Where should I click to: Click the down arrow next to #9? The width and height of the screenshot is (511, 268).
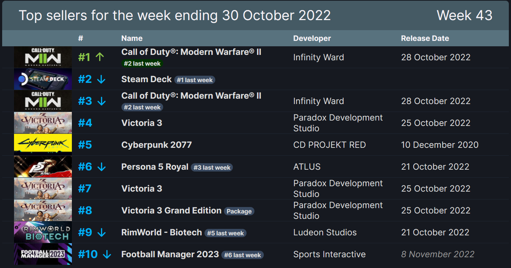point(102,232)
